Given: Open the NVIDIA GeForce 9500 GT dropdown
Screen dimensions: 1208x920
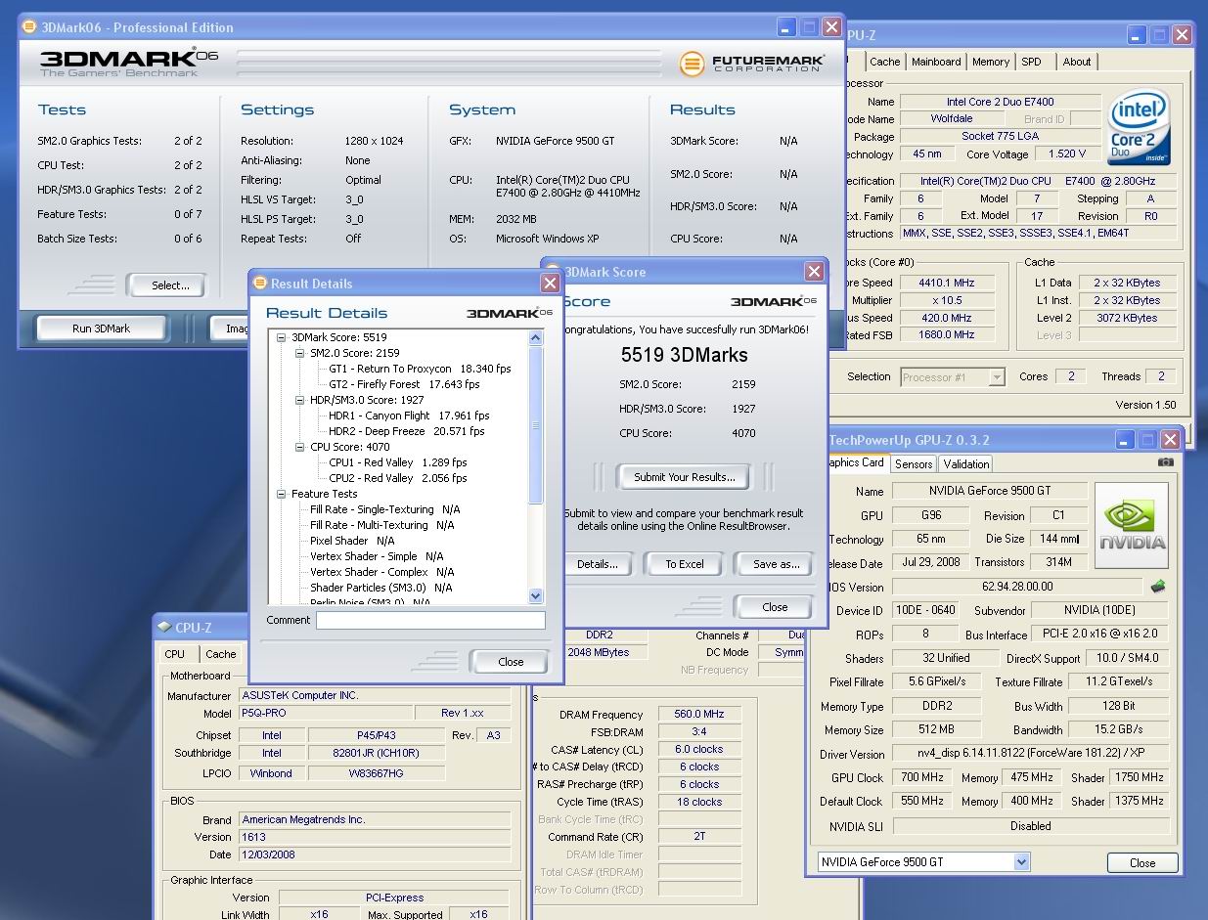Looking at the screenshot, I should (1021, 861).
